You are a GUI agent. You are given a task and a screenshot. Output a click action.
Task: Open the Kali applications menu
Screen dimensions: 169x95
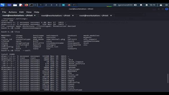(x=2, y=5)
